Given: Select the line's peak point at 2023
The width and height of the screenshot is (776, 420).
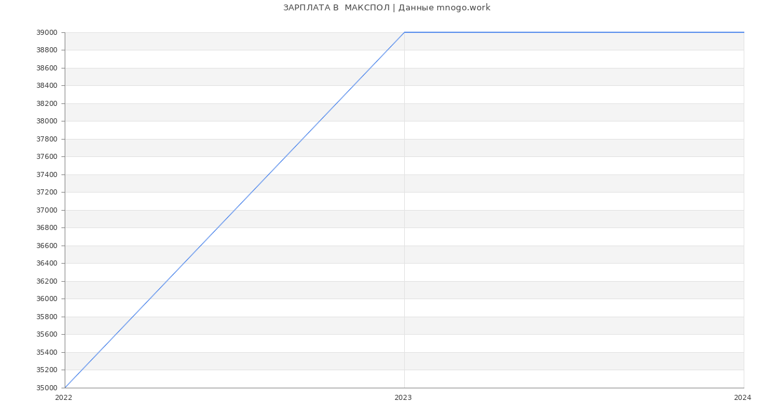Looking at the screenshot, I should point(404,32).
